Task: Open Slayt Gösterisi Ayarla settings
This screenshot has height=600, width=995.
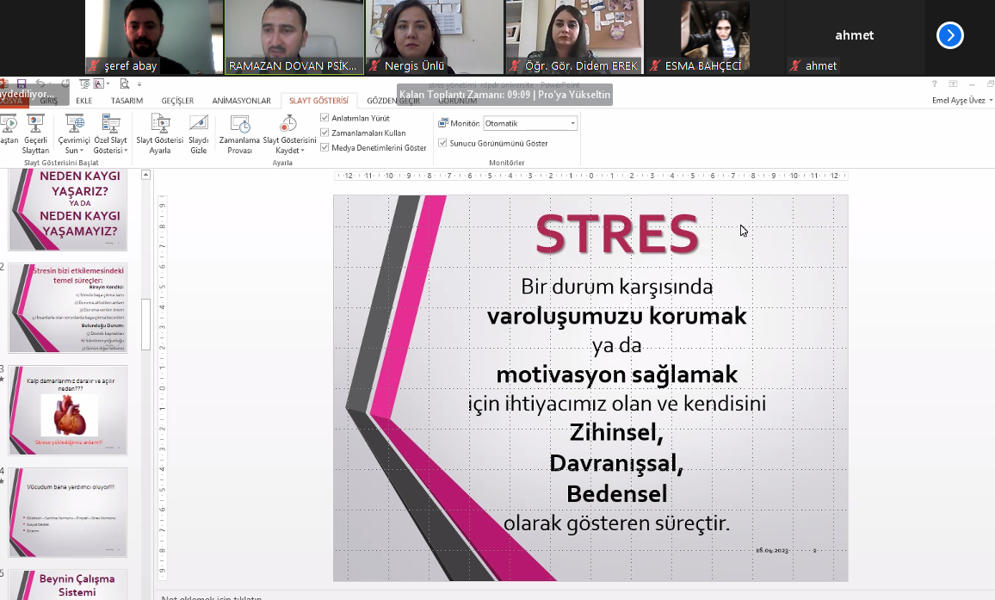Action: (160, 134)
